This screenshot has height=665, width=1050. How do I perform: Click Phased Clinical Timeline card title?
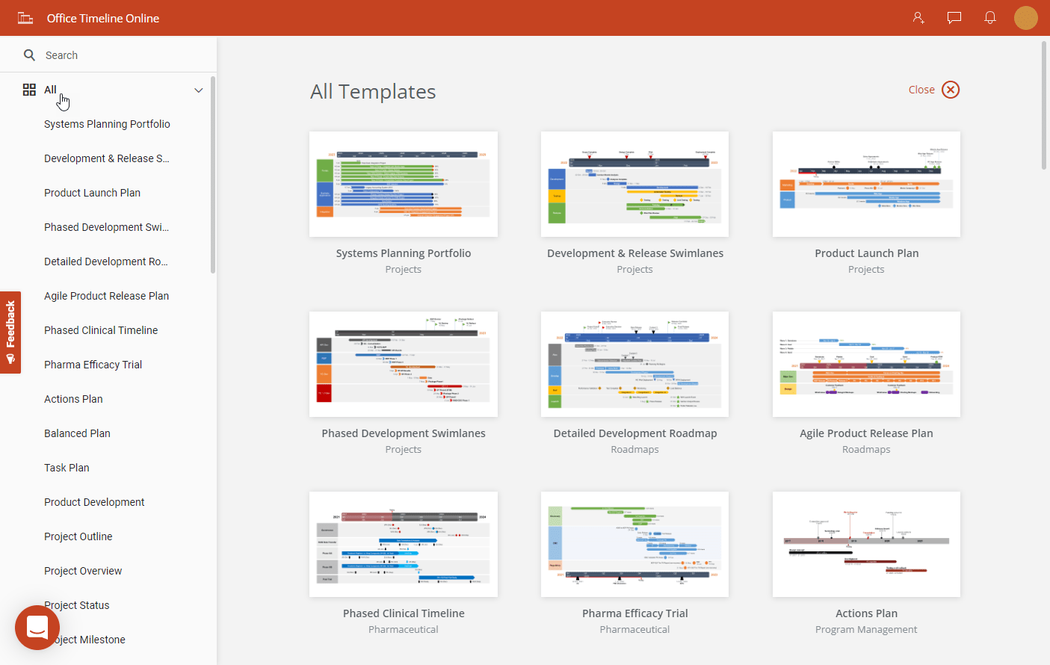pyautogui.click(x=404, y=613)
